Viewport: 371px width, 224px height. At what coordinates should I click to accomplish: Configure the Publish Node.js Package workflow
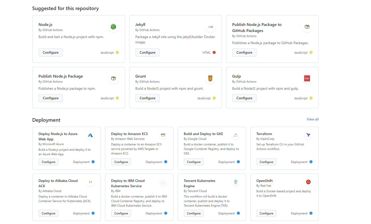click(51, 98)
